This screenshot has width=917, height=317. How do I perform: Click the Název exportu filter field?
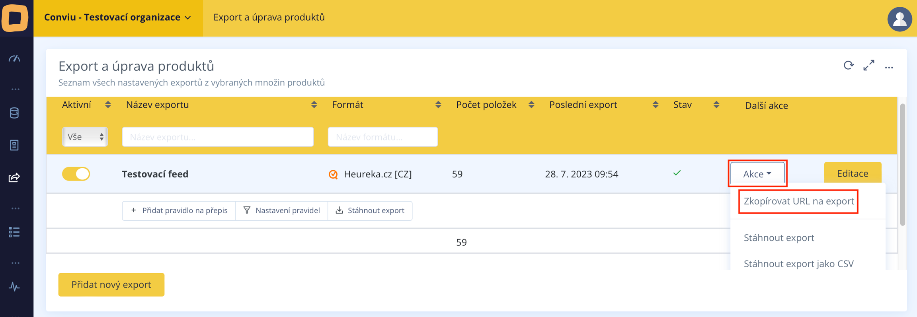218,137
